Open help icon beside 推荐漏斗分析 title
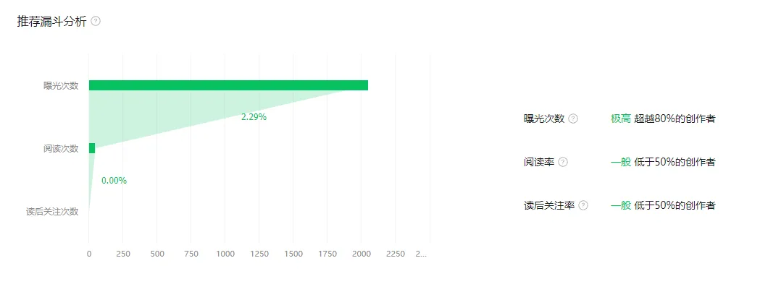Screen dimensions: 760x305 click(x=96, y=21)
